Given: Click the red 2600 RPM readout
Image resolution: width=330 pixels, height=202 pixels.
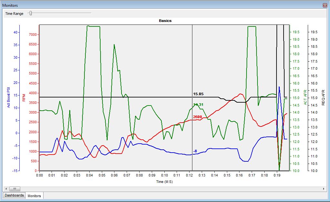Looking at the screenshot, I should 198,117.
